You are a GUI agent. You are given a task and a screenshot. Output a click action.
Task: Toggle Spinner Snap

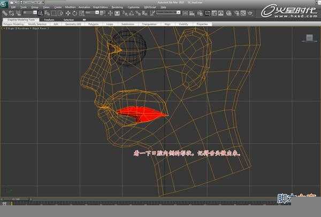point(144,13)
